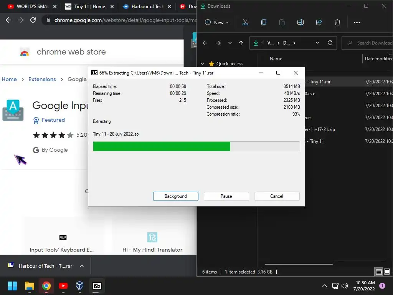Reload the Chrome web store page
Image resolution: width=393 pixels, height=295 pixels.
tap(33, 20)
